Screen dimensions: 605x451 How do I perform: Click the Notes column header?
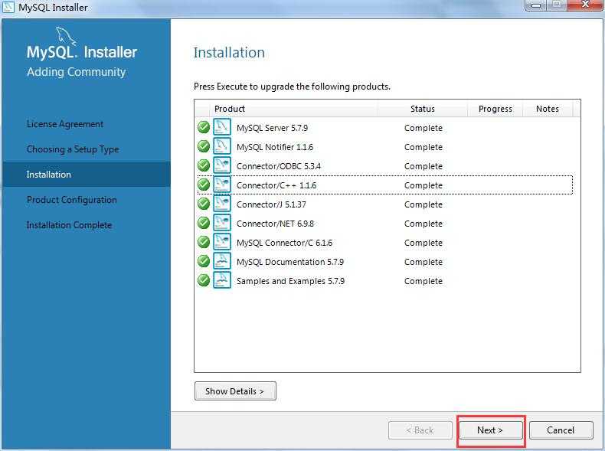pos(548,109)
